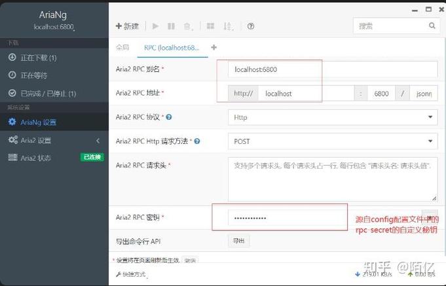Click the 正在等待 clock icon
Viewport: 446px width, 286px height.
pyautogui.click(x=12, y=75)
